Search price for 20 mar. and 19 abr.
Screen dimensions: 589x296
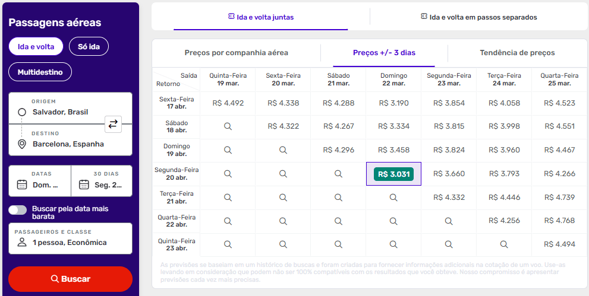(283, 150)
